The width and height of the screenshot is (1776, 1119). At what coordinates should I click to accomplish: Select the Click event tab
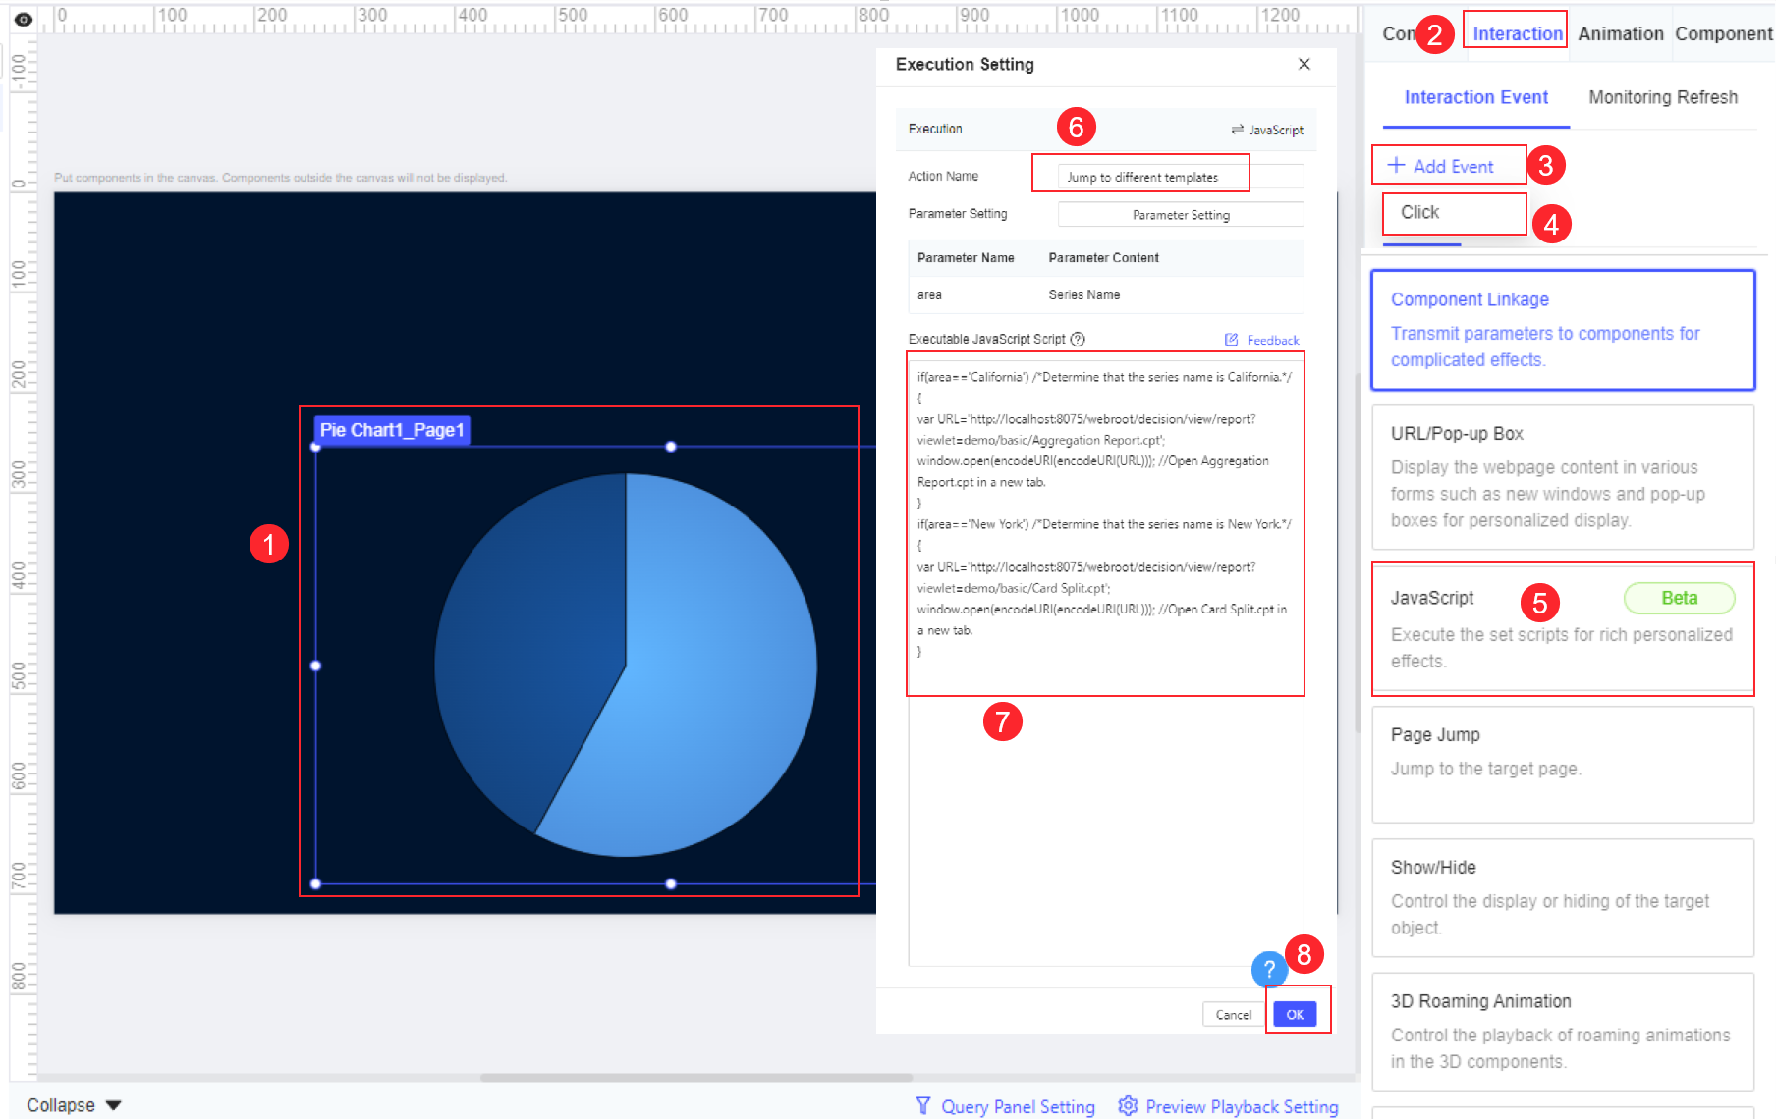click(1420, 212)
